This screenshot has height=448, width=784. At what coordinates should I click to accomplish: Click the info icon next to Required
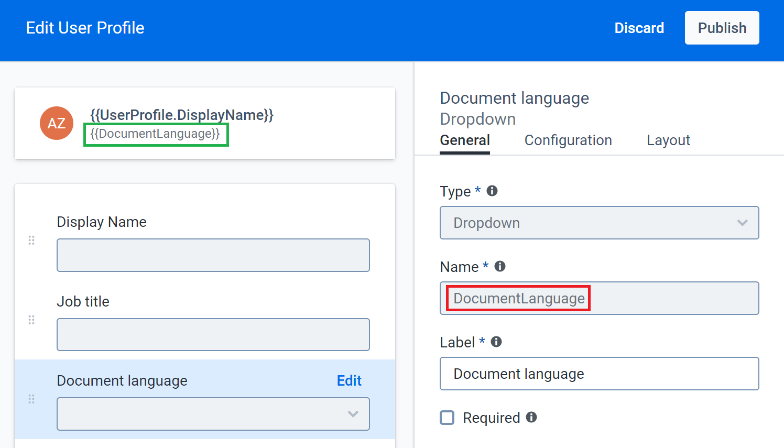point(531,418)
